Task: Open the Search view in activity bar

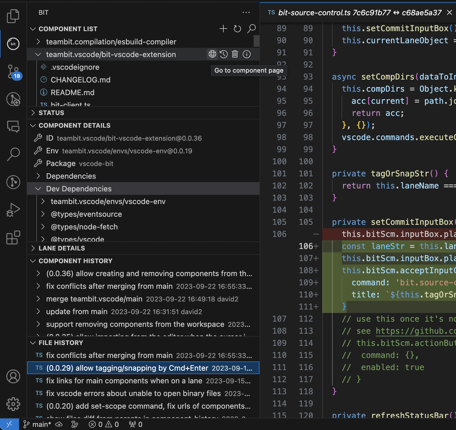Action: point(13,154)
